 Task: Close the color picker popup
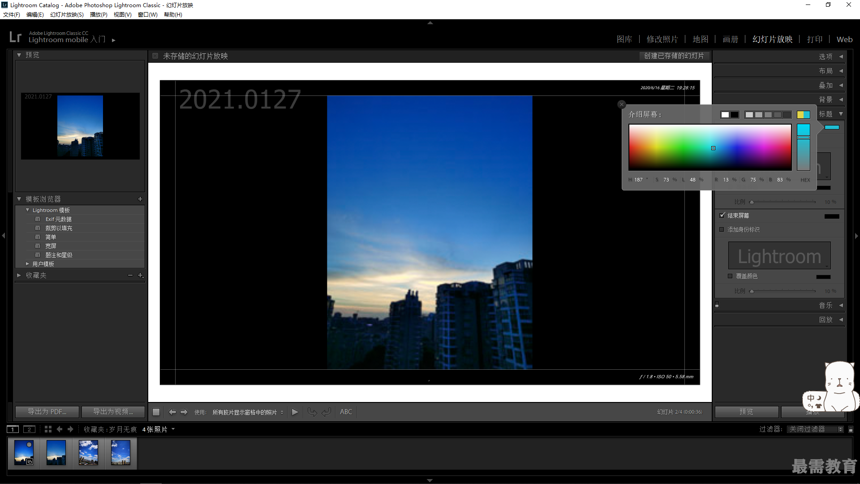(621, 104)
